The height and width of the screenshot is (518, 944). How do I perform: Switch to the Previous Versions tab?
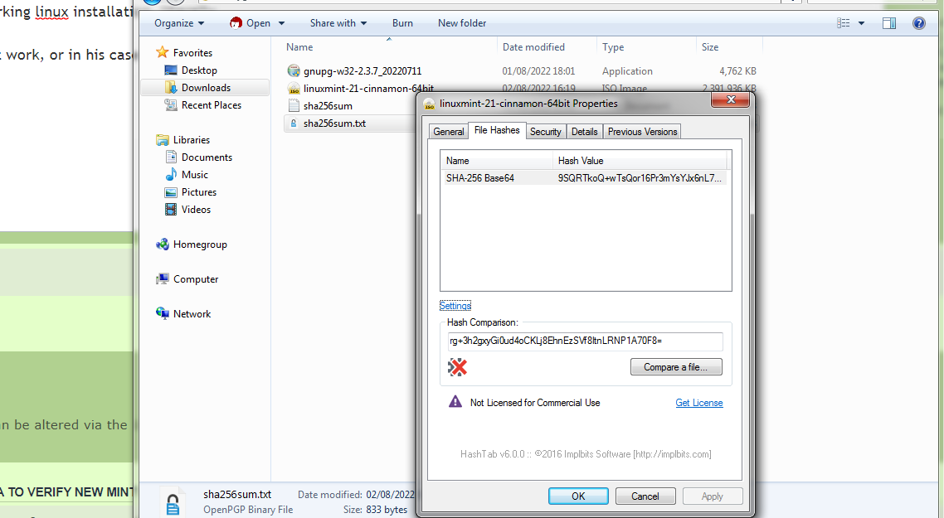click(642, 132)
